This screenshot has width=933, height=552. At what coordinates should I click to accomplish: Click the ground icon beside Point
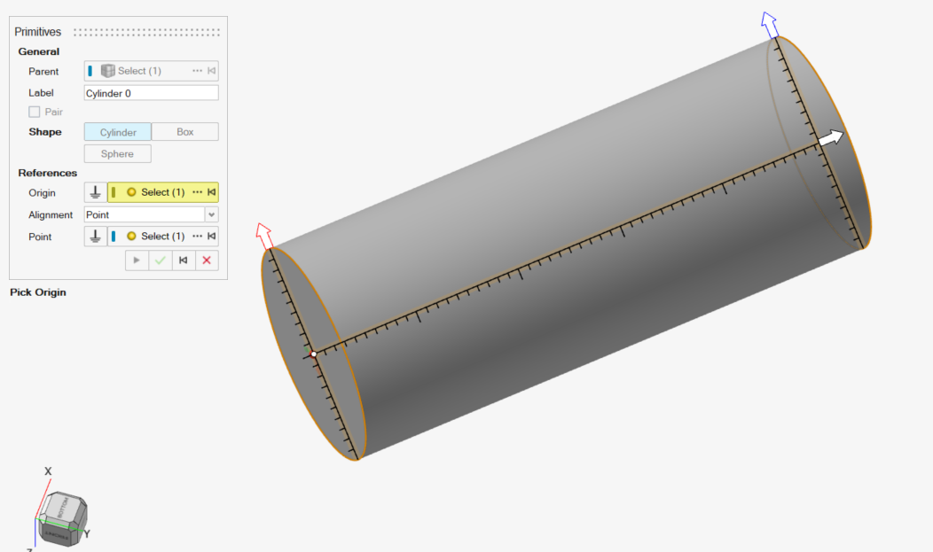point(95,237)
